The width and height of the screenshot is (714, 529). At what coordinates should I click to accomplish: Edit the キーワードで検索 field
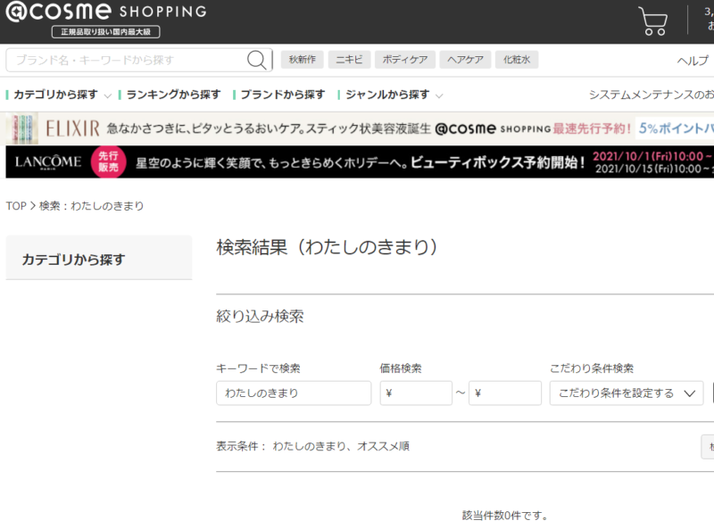click(294, 393)
